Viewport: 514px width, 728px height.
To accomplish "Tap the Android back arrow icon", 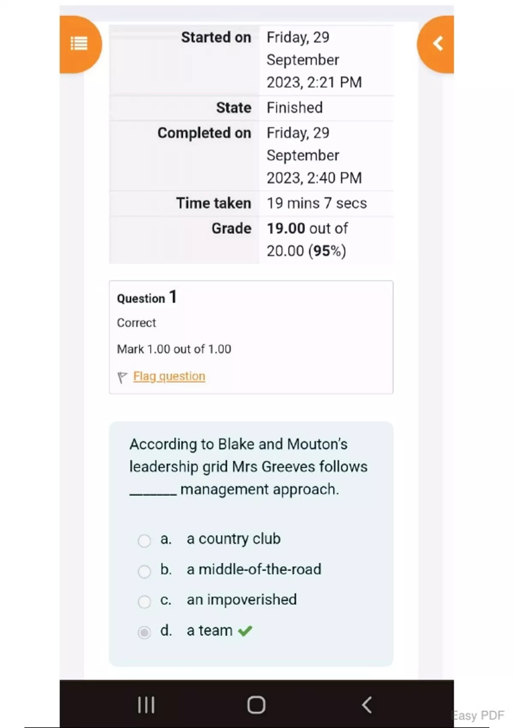I will point(367,704).
